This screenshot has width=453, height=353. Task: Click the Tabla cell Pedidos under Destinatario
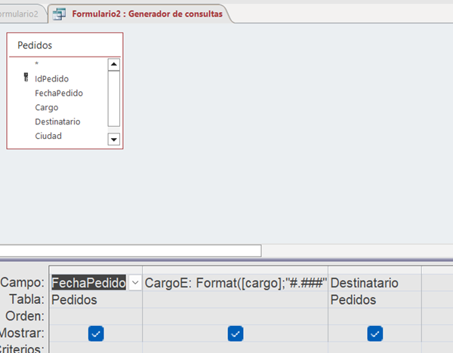374,299
